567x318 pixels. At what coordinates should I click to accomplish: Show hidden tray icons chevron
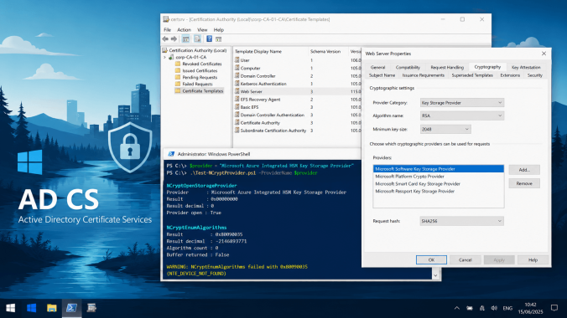[457, 308]
